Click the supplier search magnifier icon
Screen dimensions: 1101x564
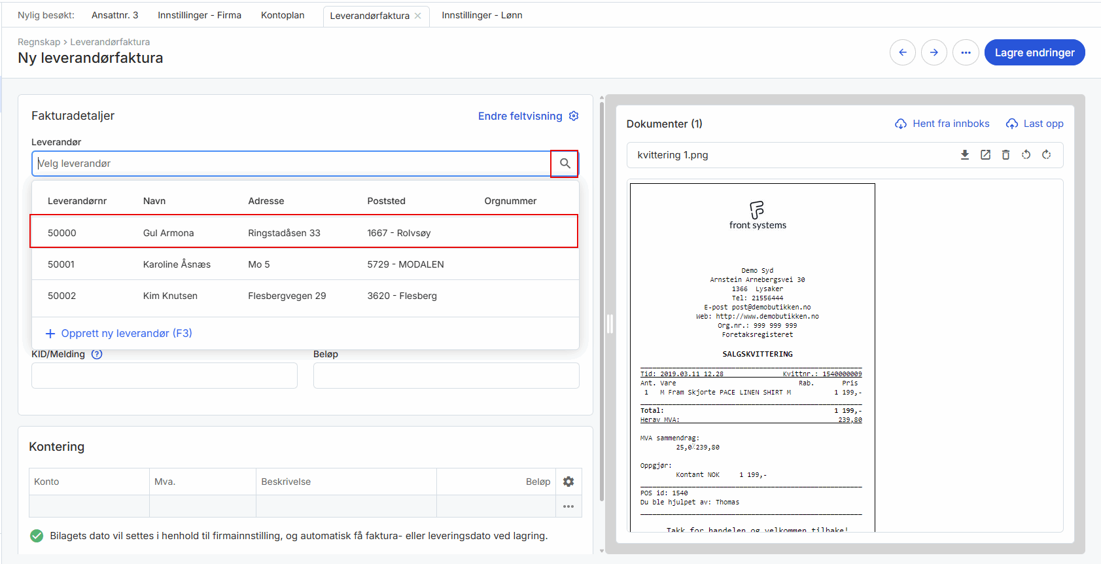tap(565, 164)
